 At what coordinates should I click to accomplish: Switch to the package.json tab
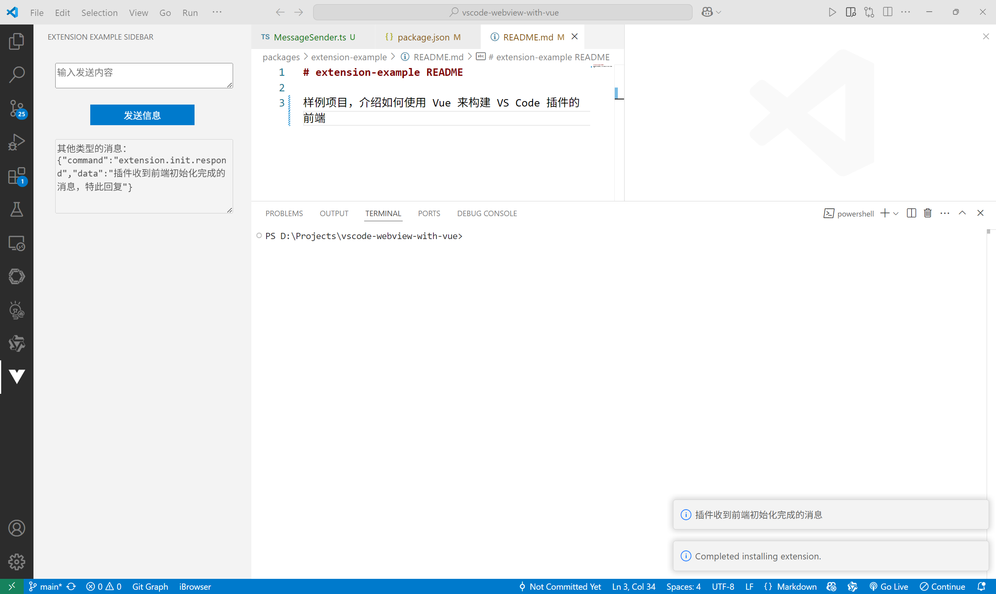click(423, 37)
